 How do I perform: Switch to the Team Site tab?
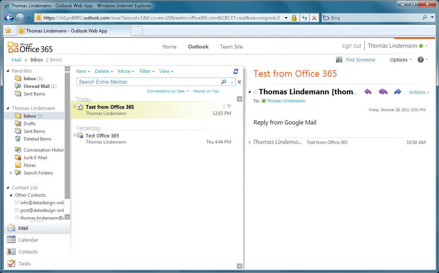(x=231, y=47)
